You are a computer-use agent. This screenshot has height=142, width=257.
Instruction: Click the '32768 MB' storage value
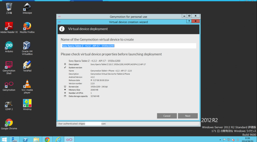click(95, 96)
